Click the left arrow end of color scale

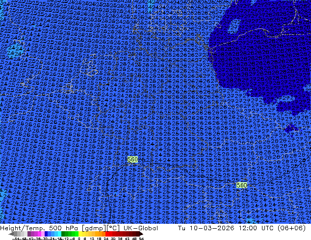click(11, 234)
